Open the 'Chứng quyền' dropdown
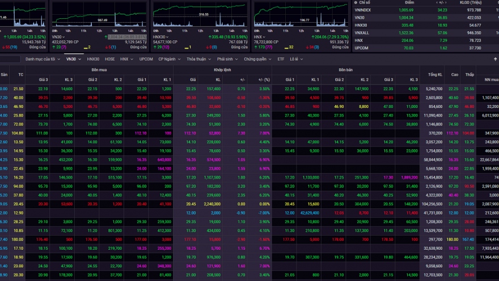The width and height of the screenshot is (499, 281). (257, 59)
